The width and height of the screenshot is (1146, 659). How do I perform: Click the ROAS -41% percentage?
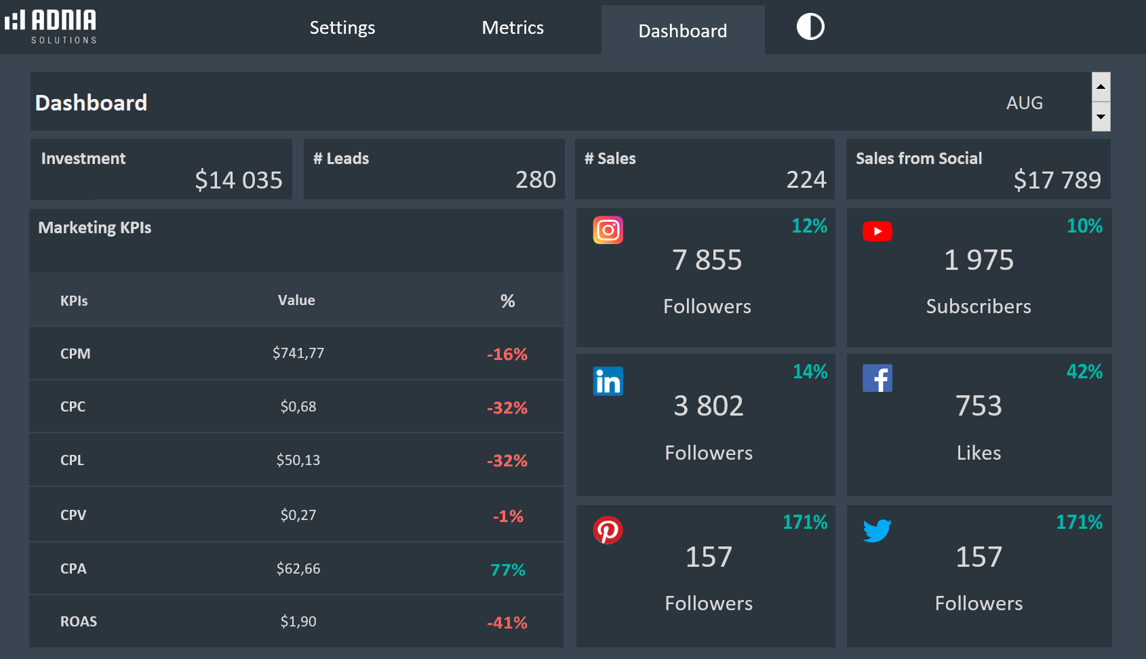point(507,622)
